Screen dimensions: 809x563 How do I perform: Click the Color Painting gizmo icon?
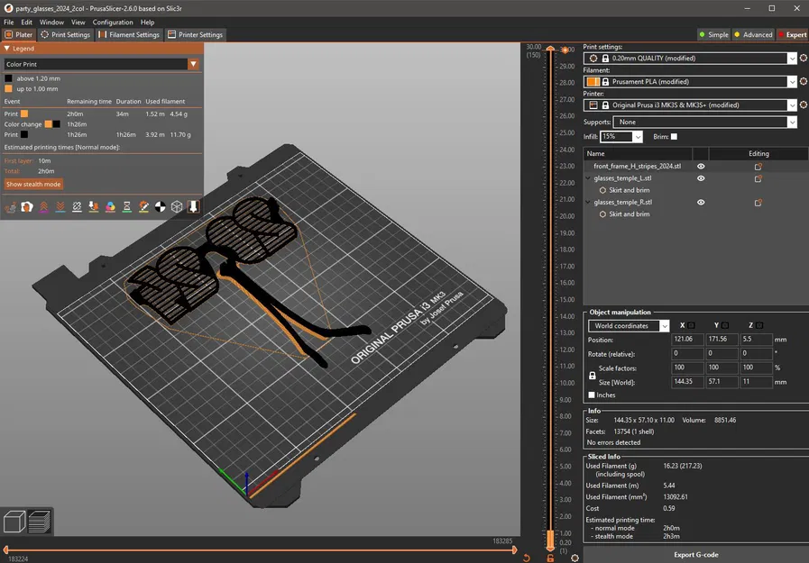point(110,207)
